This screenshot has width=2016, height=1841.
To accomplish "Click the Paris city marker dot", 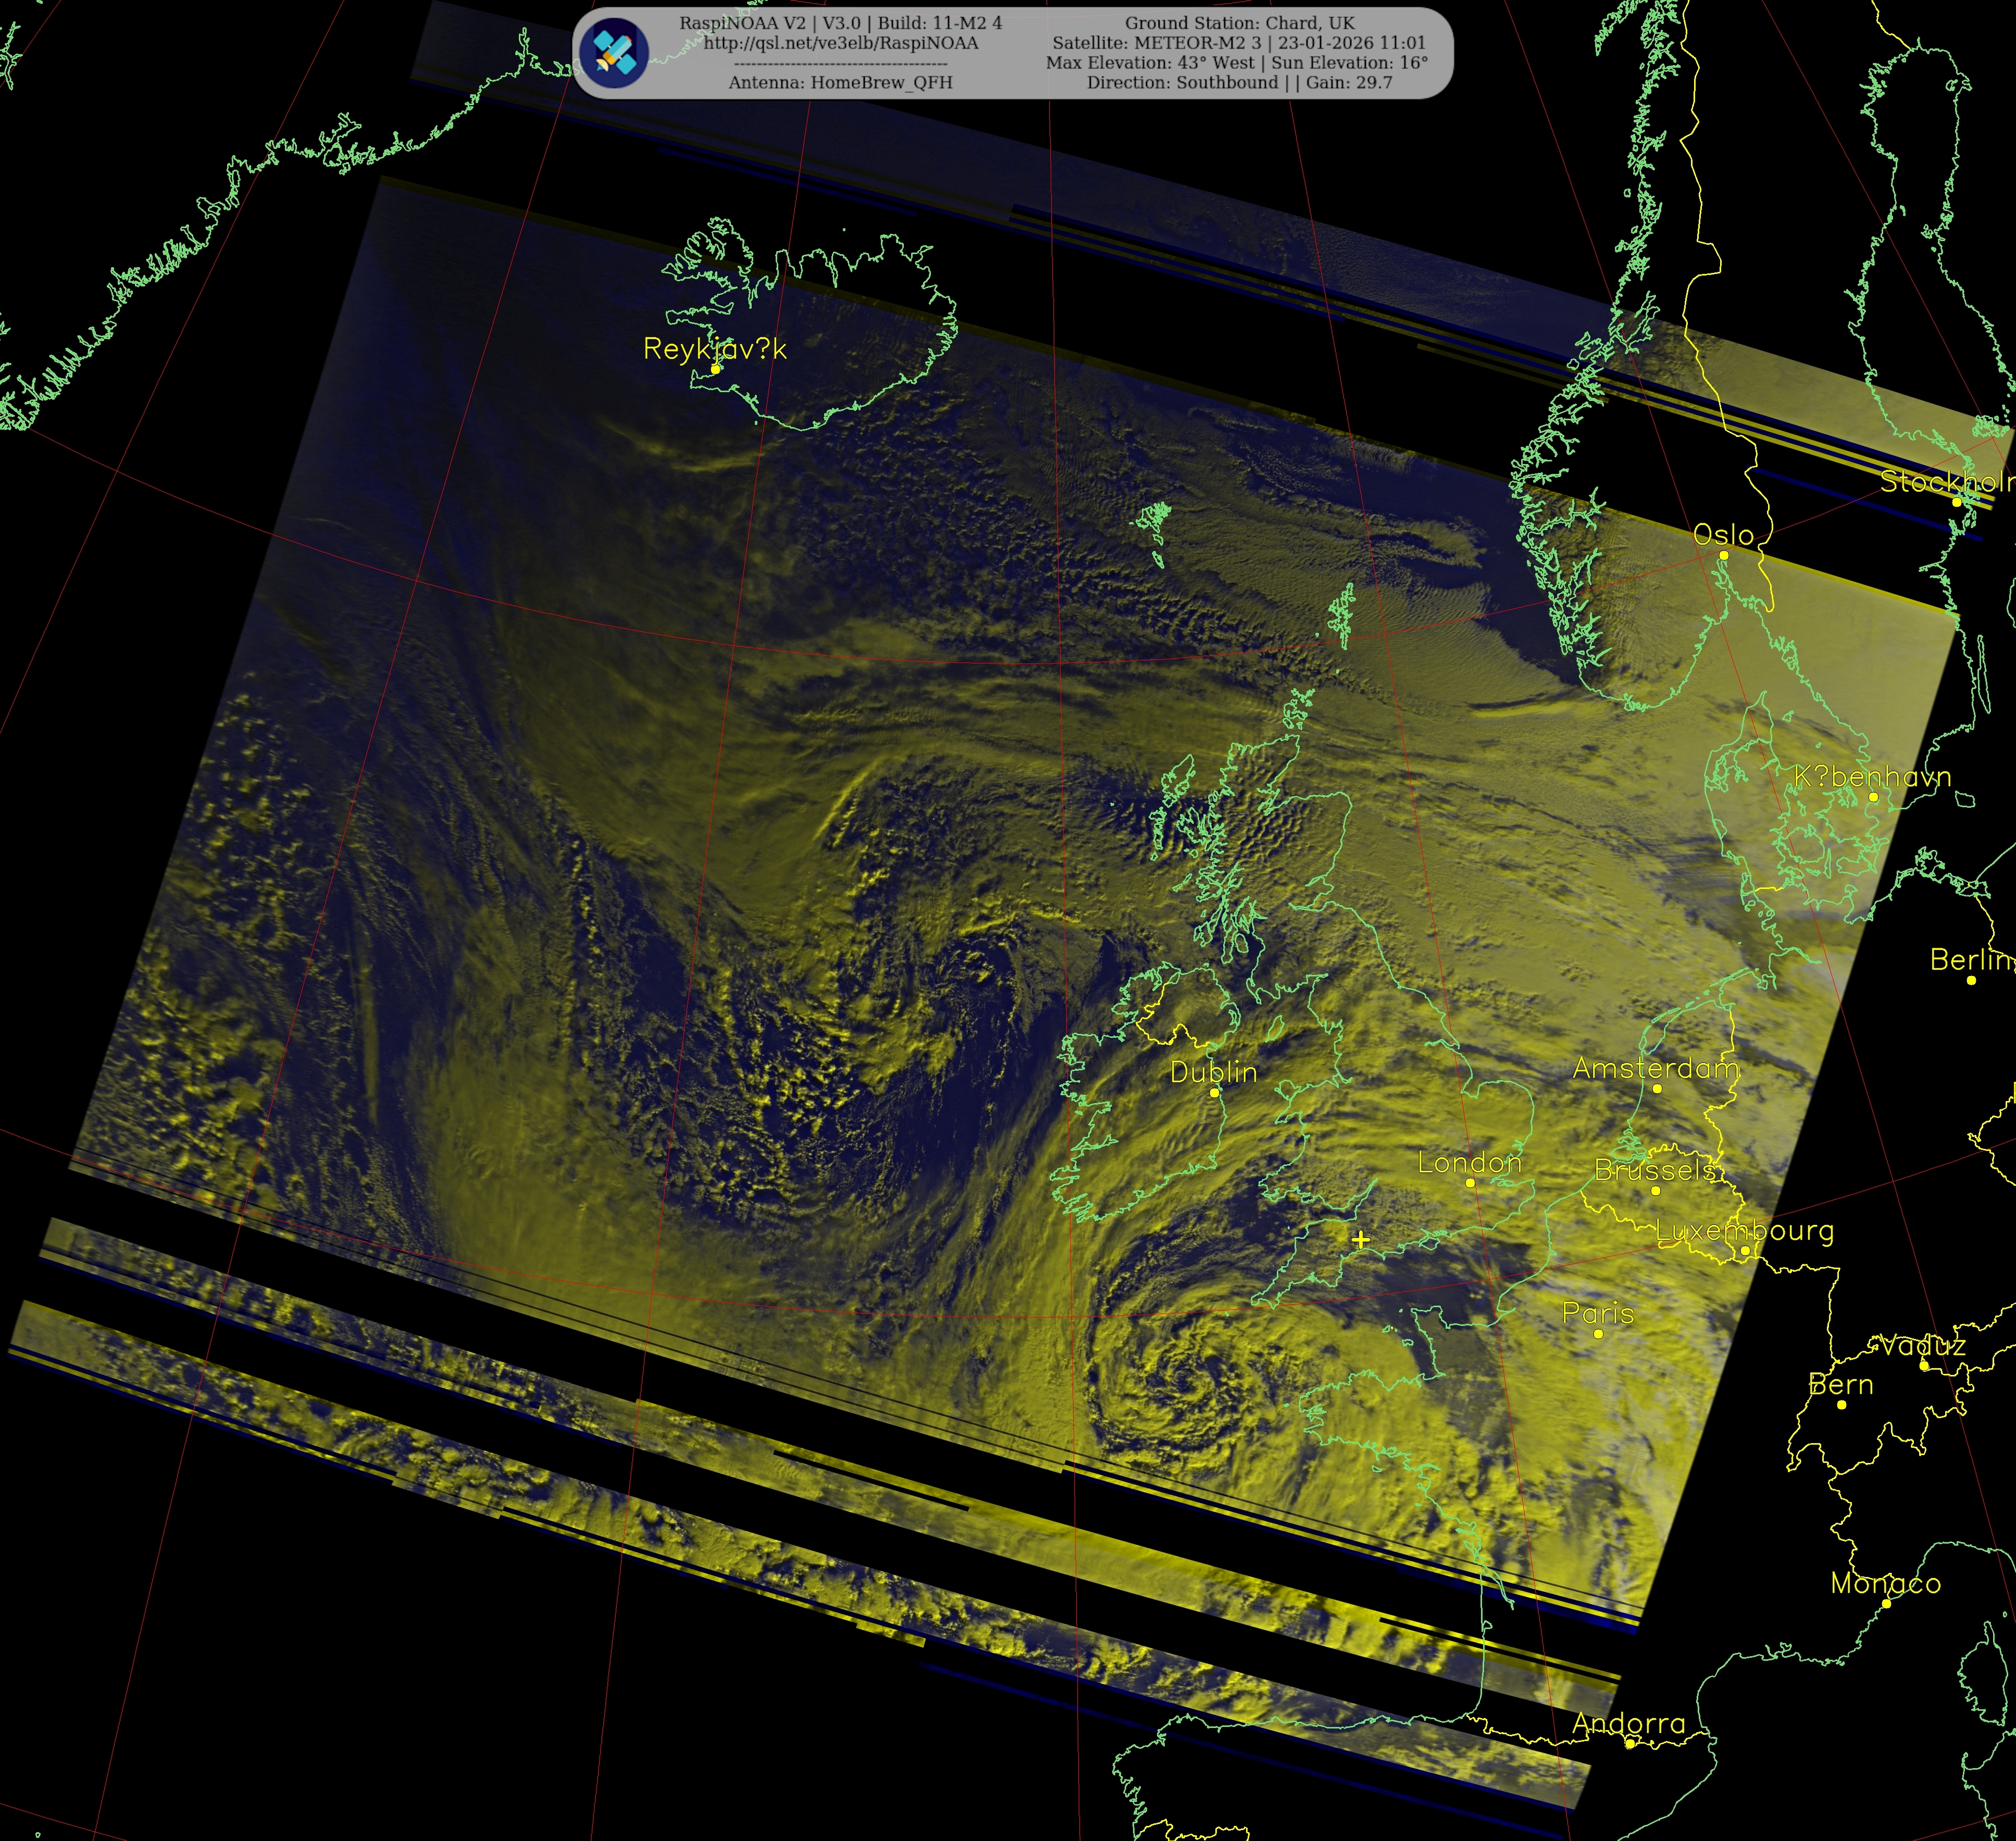I will (x=1598, y=1334).
